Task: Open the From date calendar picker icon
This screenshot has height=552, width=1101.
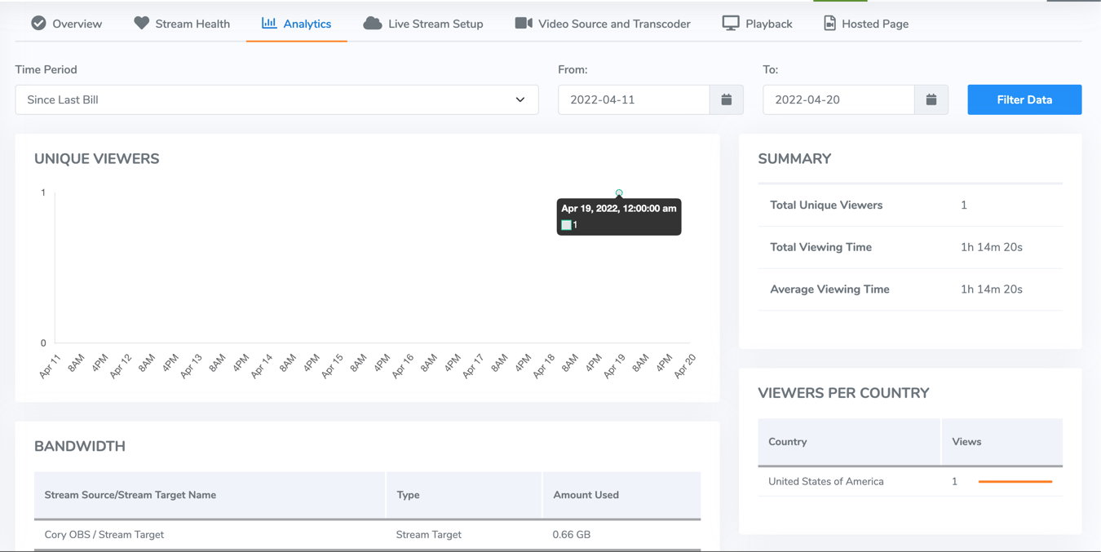Action: click(x=726, y=99)
